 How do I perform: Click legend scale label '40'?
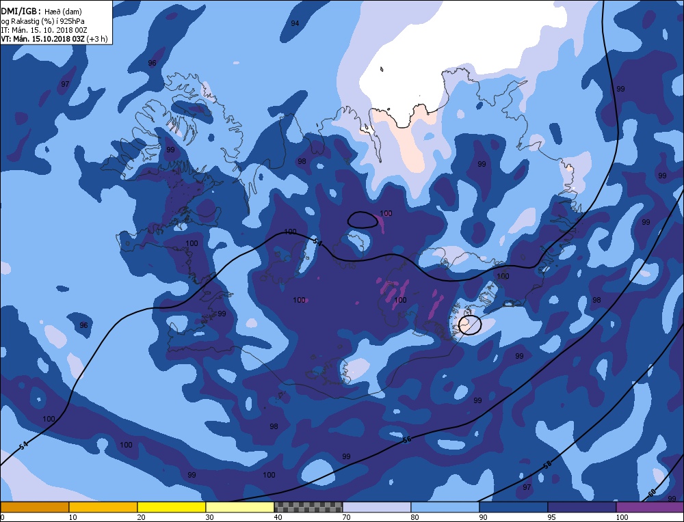tap(278, 517)
